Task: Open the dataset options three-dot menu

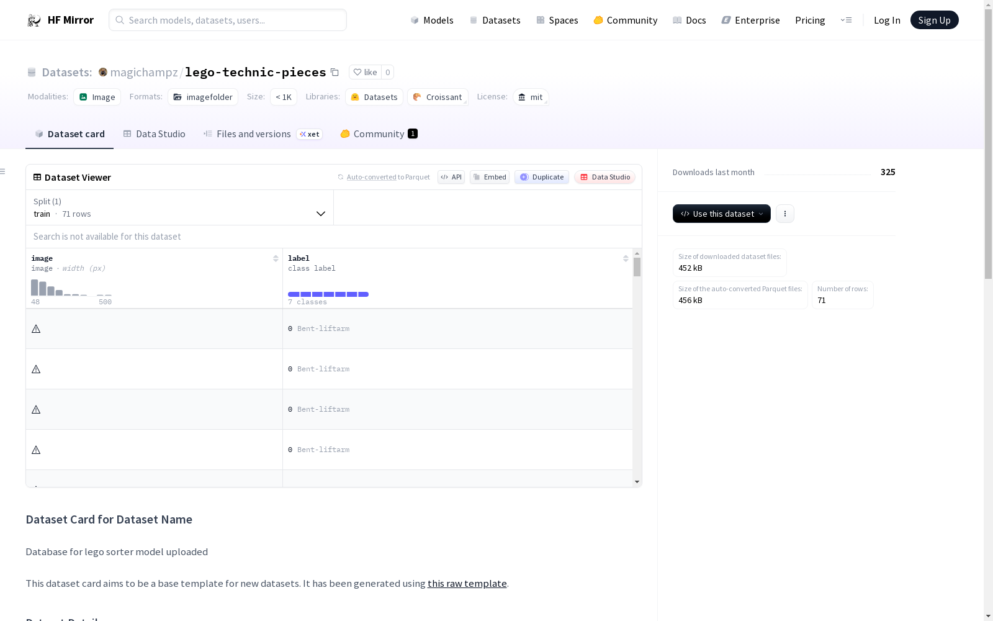Action: [x=785, y=214]
